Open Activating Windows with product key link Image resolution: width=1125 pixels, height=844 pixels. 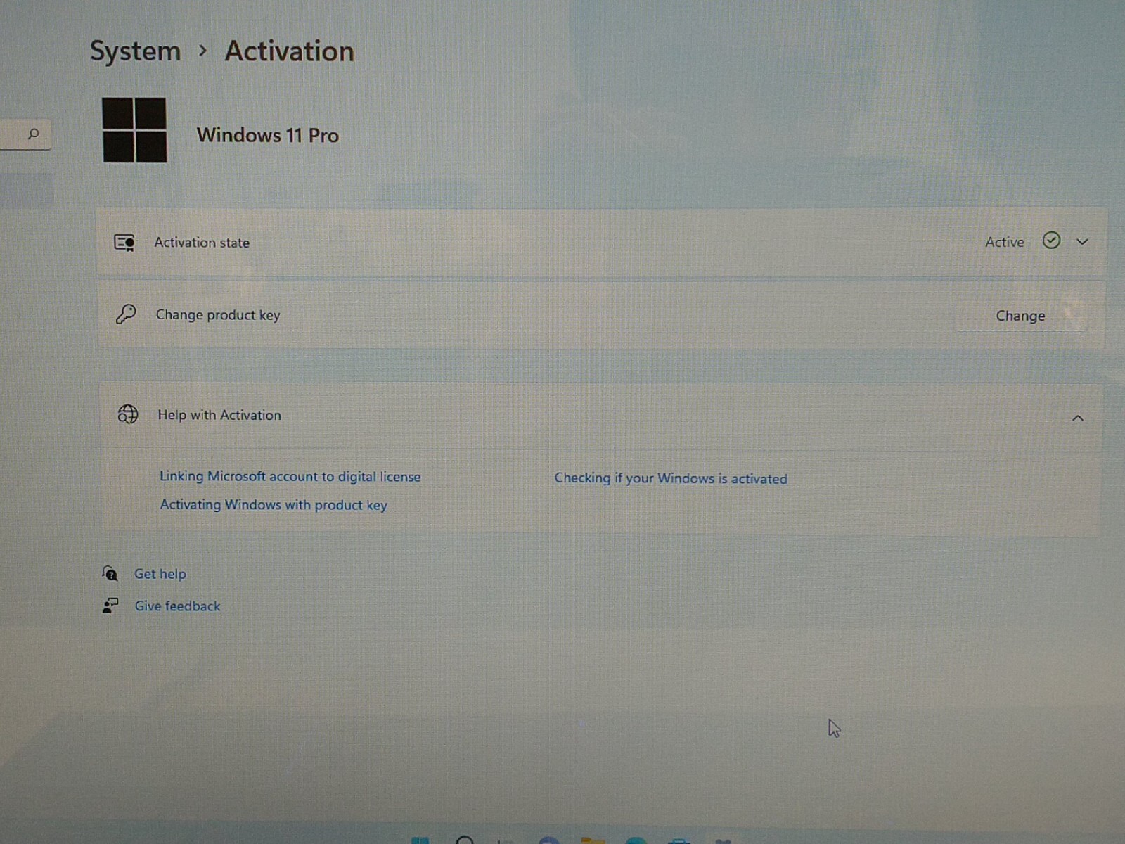(x=274, y=505)
